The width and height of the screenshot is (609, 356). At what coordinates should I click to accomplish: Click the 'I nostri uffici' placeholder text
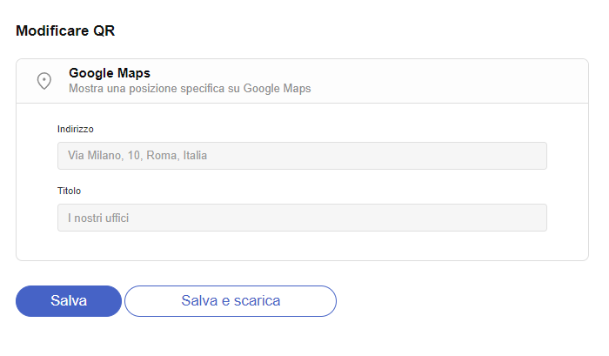98,218
